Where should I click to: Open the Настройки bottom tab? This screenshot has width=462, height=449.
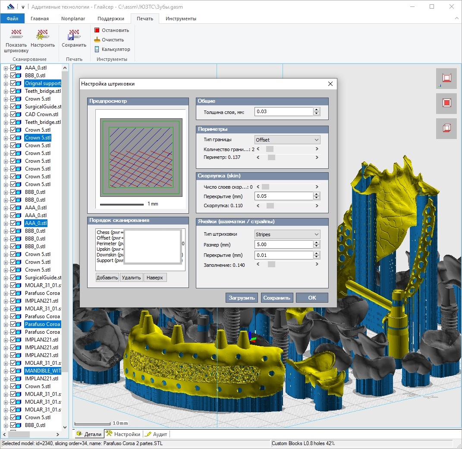point(123,434)
